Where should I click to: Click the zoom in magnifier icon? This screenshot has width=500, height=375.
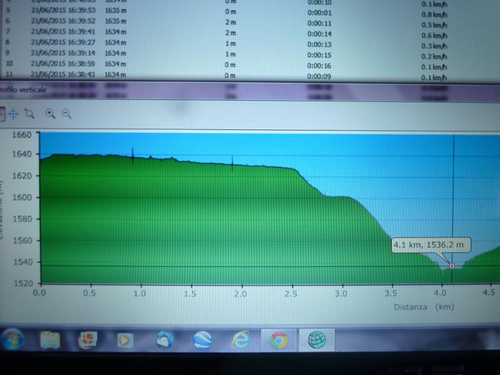point(51,114)
